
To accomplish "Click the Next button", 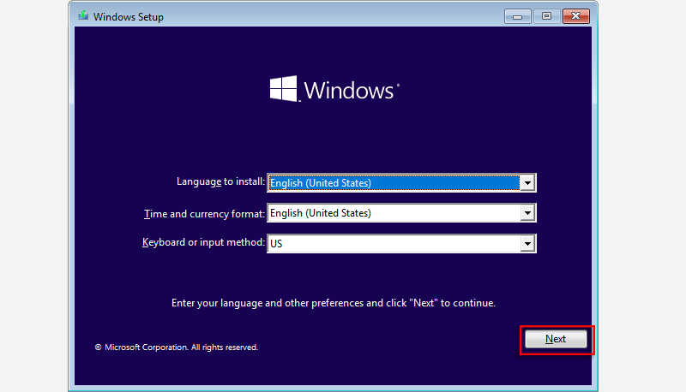I will pos(556,339).
